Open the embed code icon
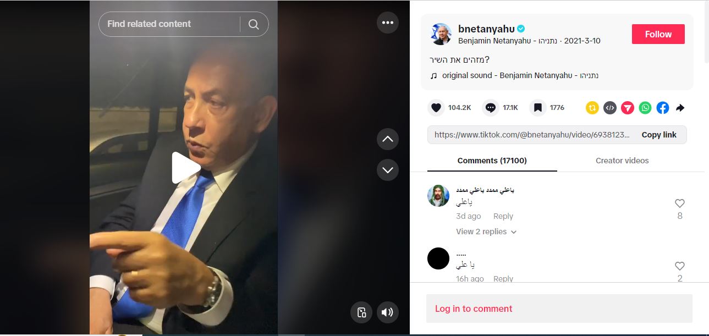 [x=610, y=108]
